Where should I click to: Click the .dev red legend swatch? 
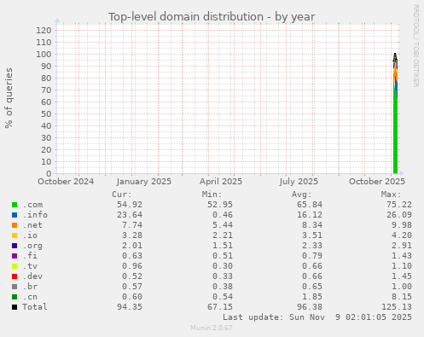point(15,276)
